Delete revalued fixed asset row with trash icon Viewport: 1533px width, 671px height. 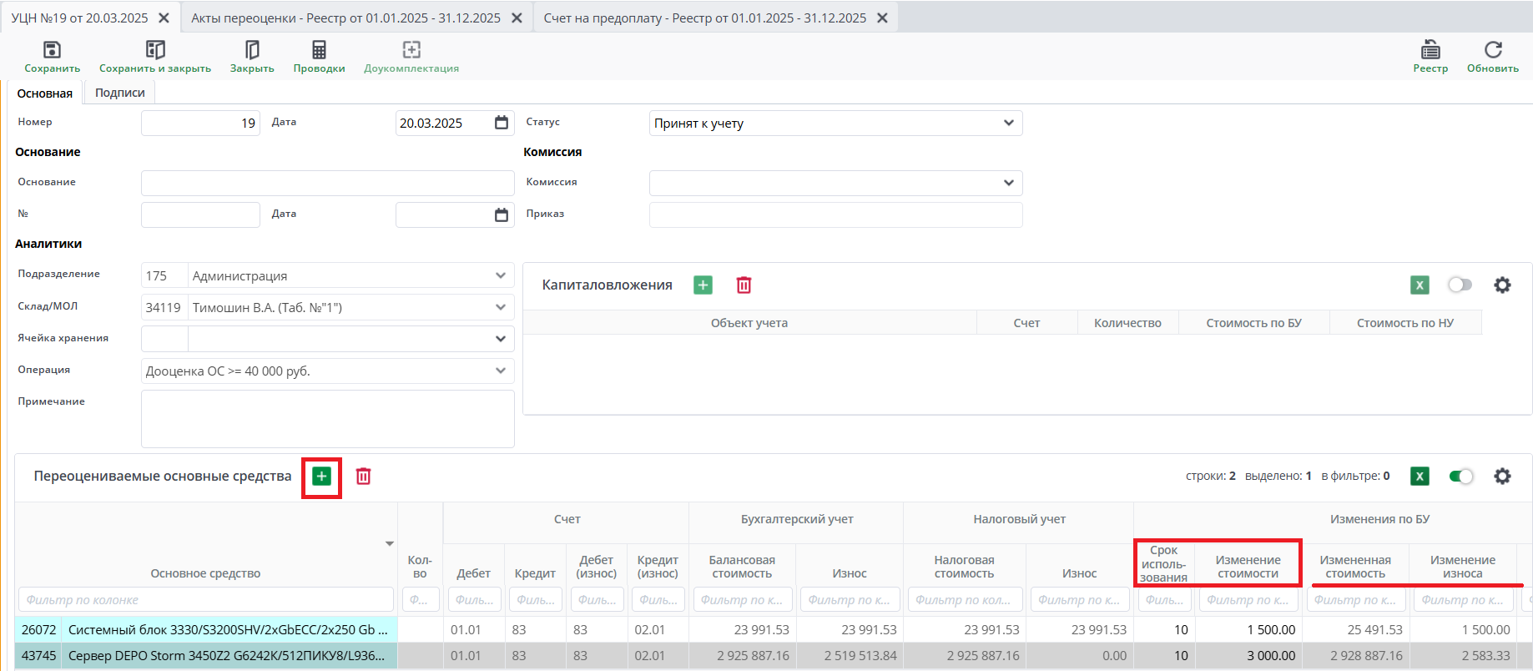pos(363,477)
